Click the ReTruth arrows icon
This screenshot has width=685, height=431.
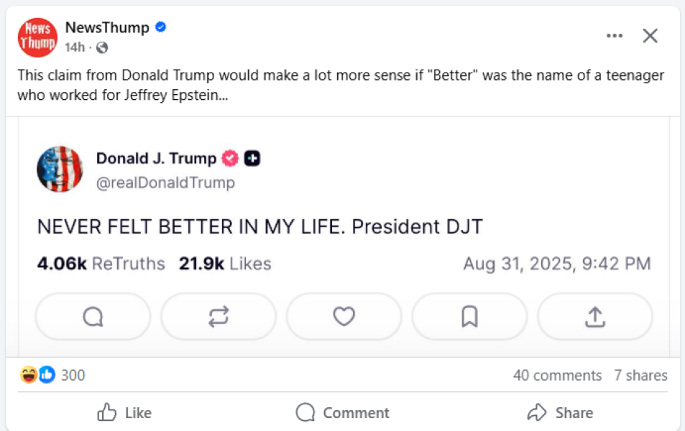point(218,316)
